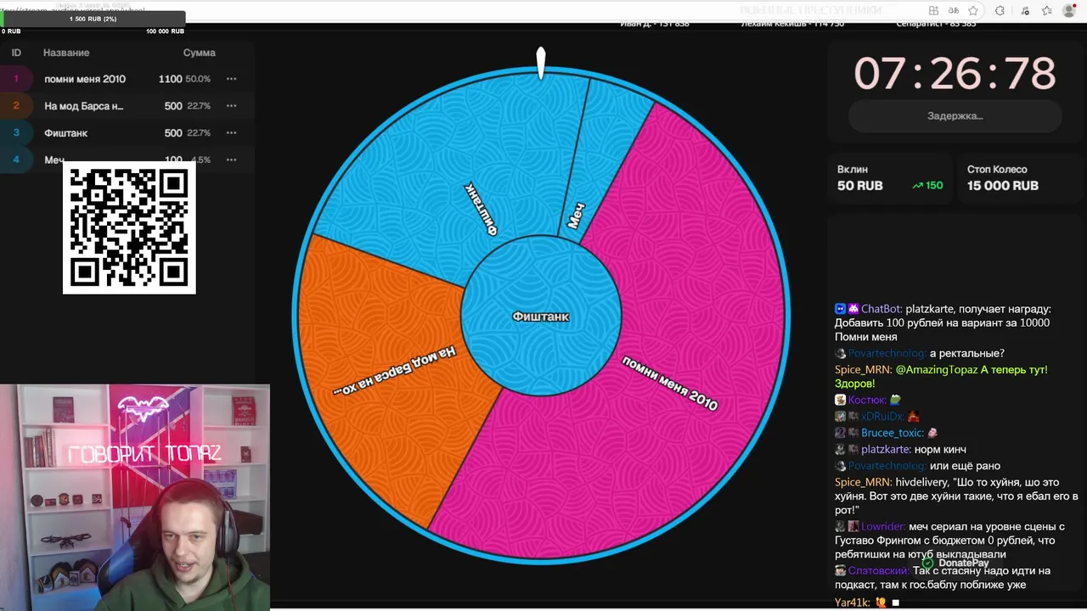Click the 100 000 RUB goal label
This screenshot has width=1087, height=611.
point(165,31)
